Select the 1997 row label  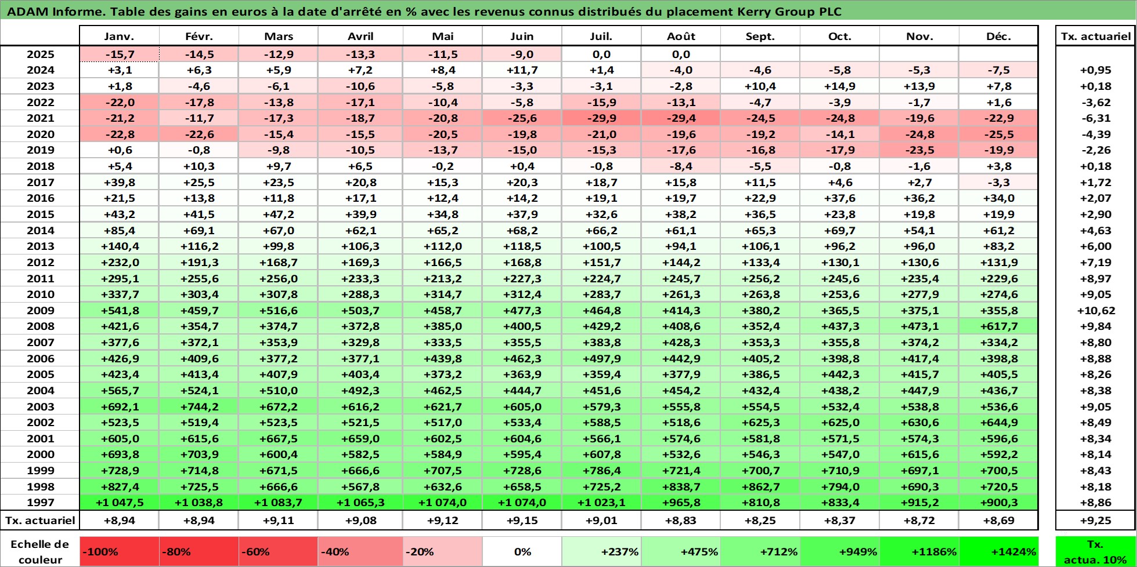(40, 503)
